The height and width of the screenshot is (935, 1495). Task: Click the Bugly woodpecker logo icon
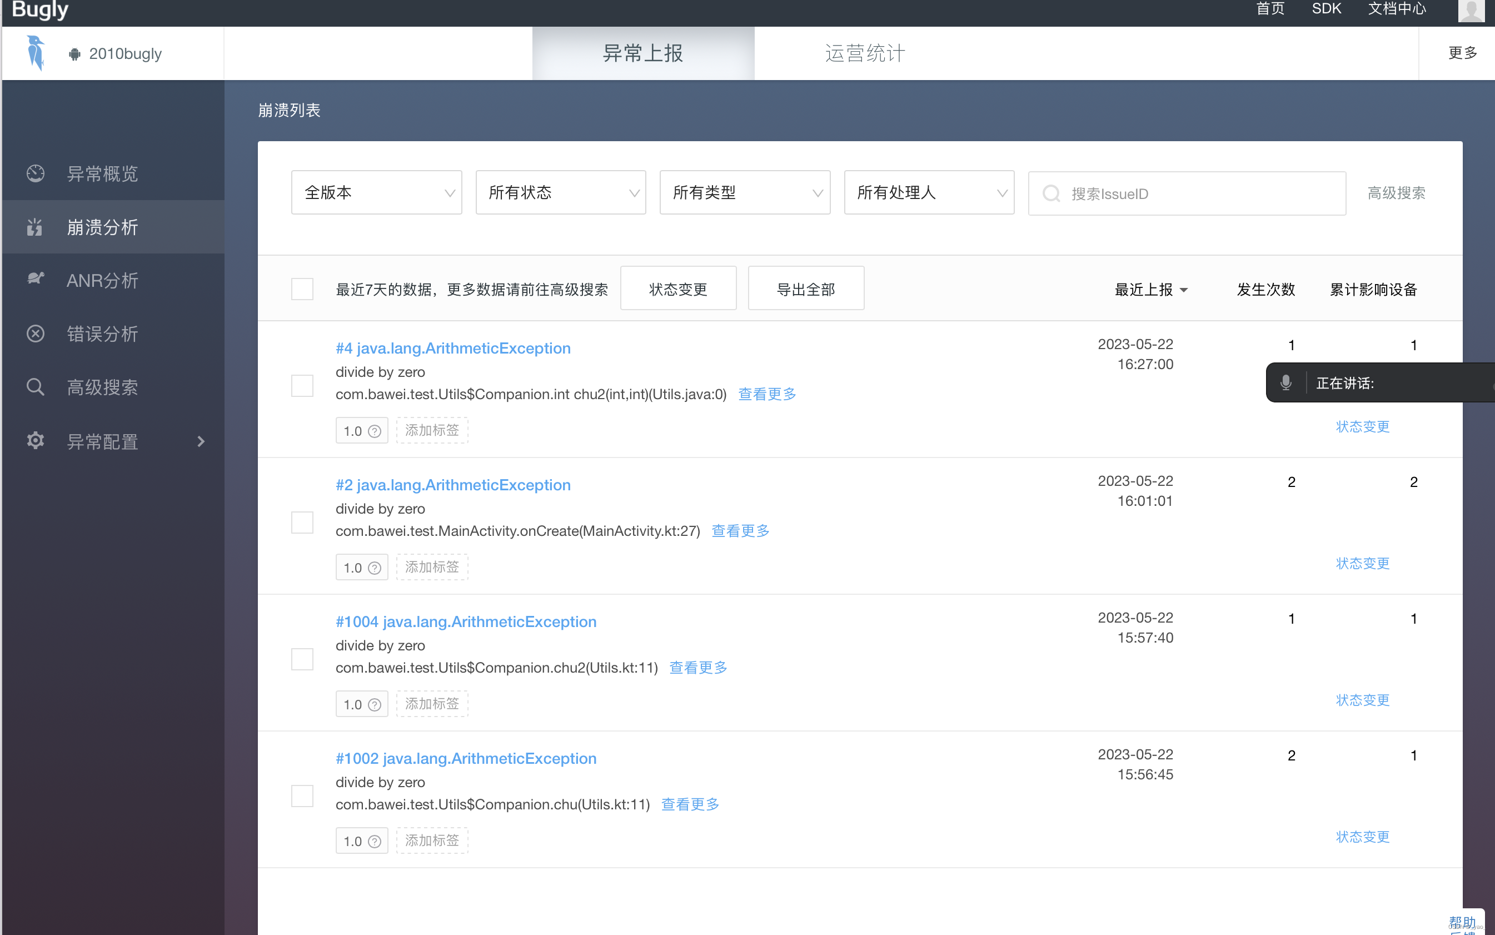(36, 53)
